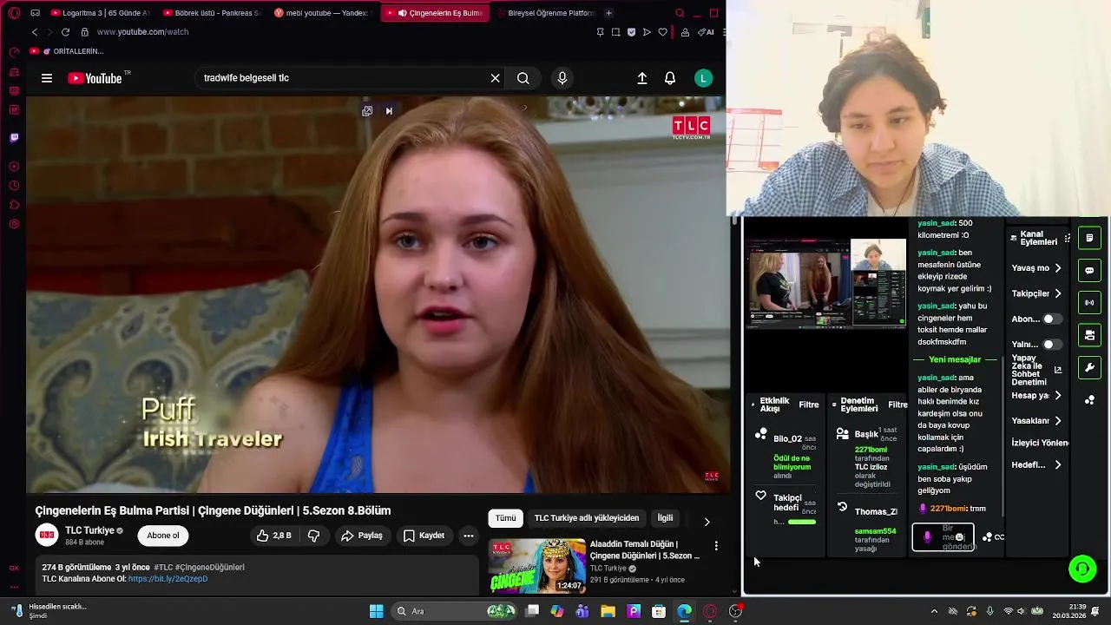Click the Kaydet save button
The width and height of the screenshot is (1111, 625).
(x=424, y=536)
